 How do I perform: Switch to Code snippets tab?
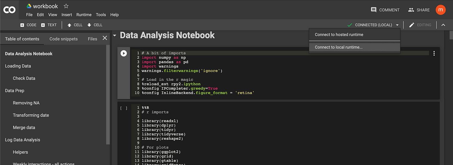[63, 39]
